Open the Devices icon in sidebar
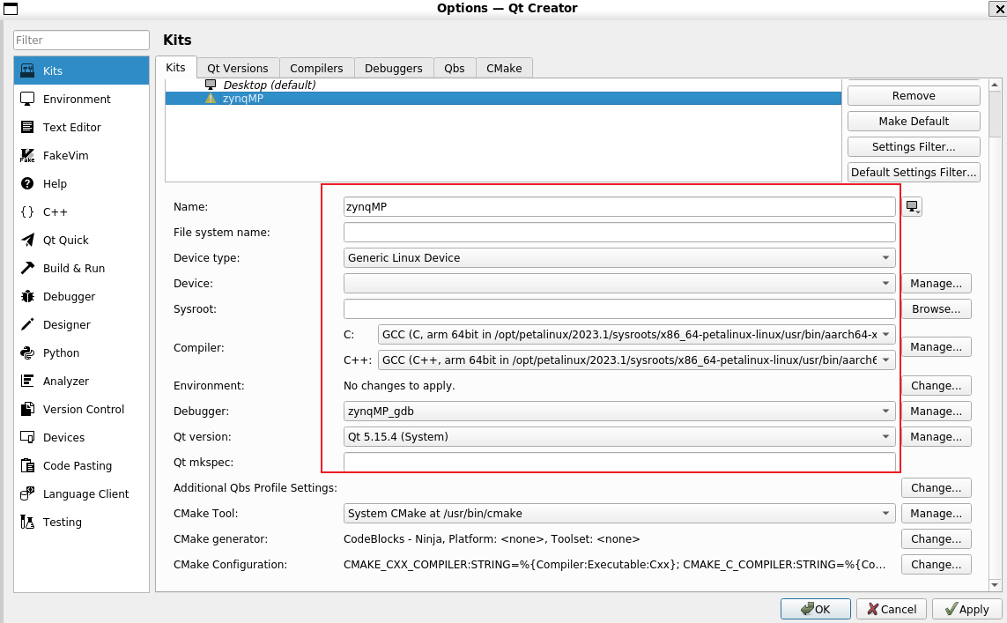Viewport: 1007px width, 623px height. pyautogui.click(x=27, y=438)
